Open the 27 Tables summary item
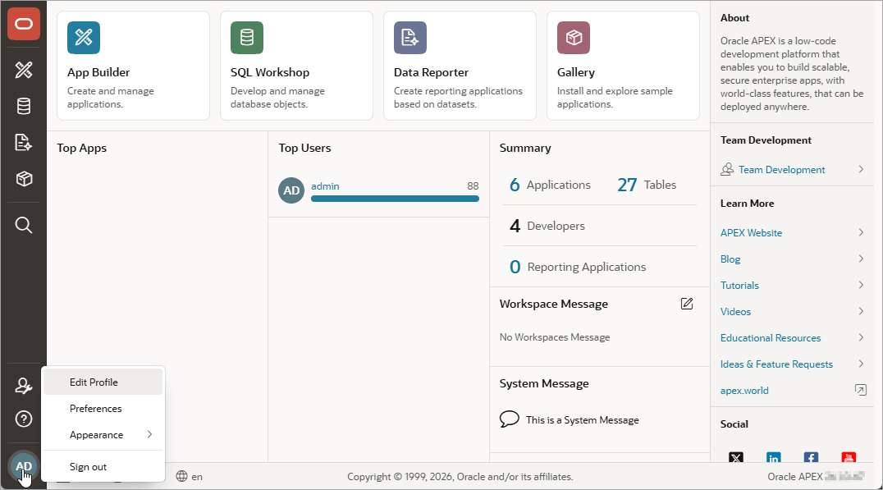The height and width of the screenshot is (490, 883). pyautogui.click(x=647, y=185)
